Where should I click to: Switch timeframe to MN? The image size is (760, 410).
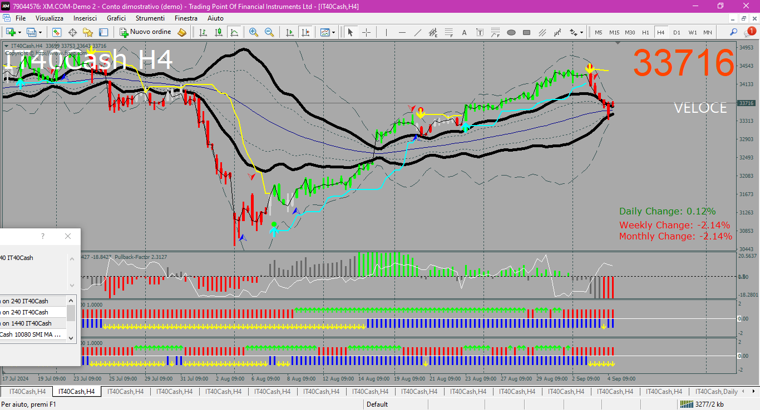coord(708,32)
